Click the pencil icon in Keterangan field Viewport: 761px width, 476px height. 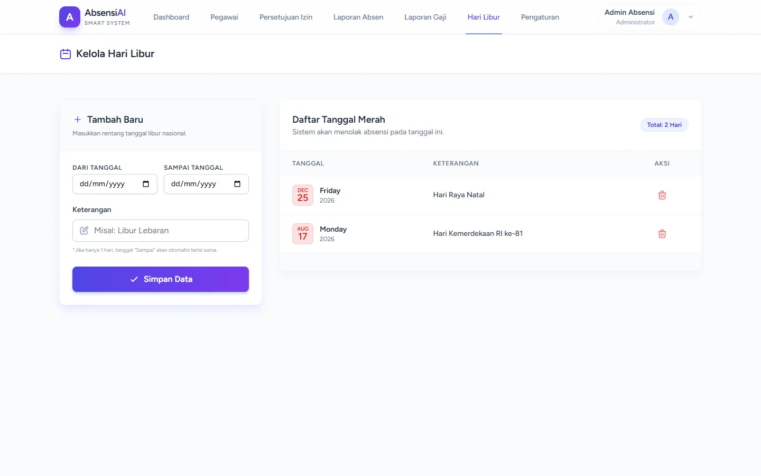tap(84, 231)
